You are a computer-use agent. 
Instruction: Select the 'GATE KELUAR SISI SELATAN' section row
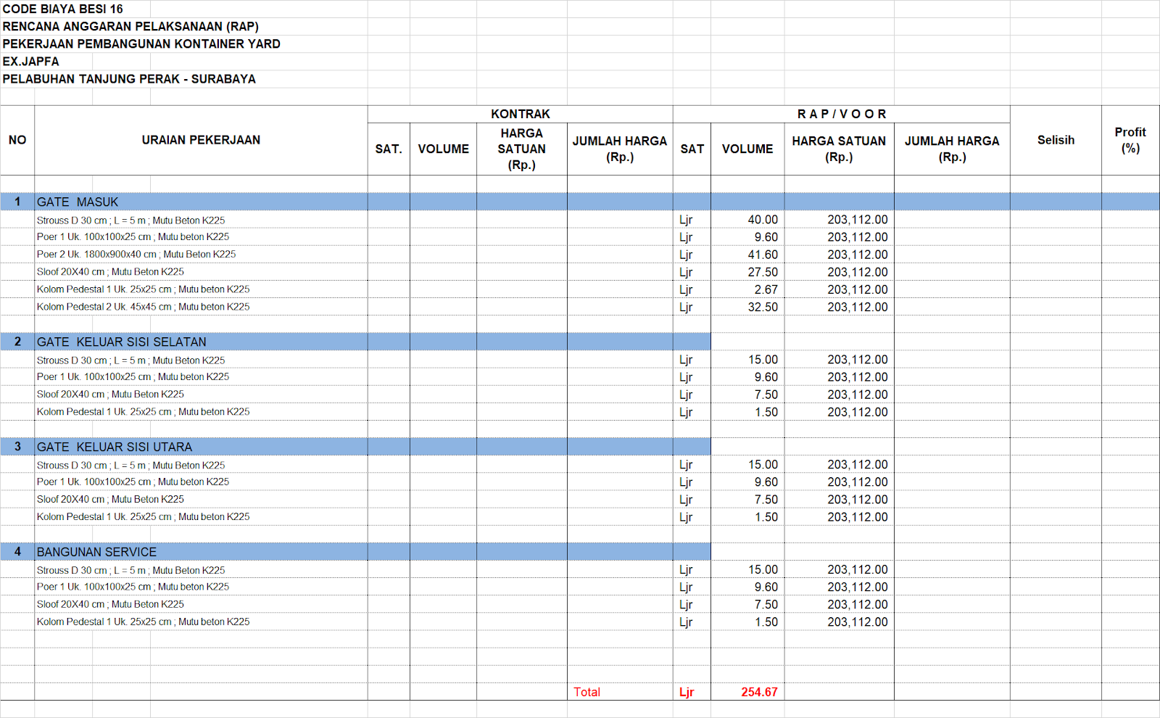pyautogui.click(x=355, y=342)
